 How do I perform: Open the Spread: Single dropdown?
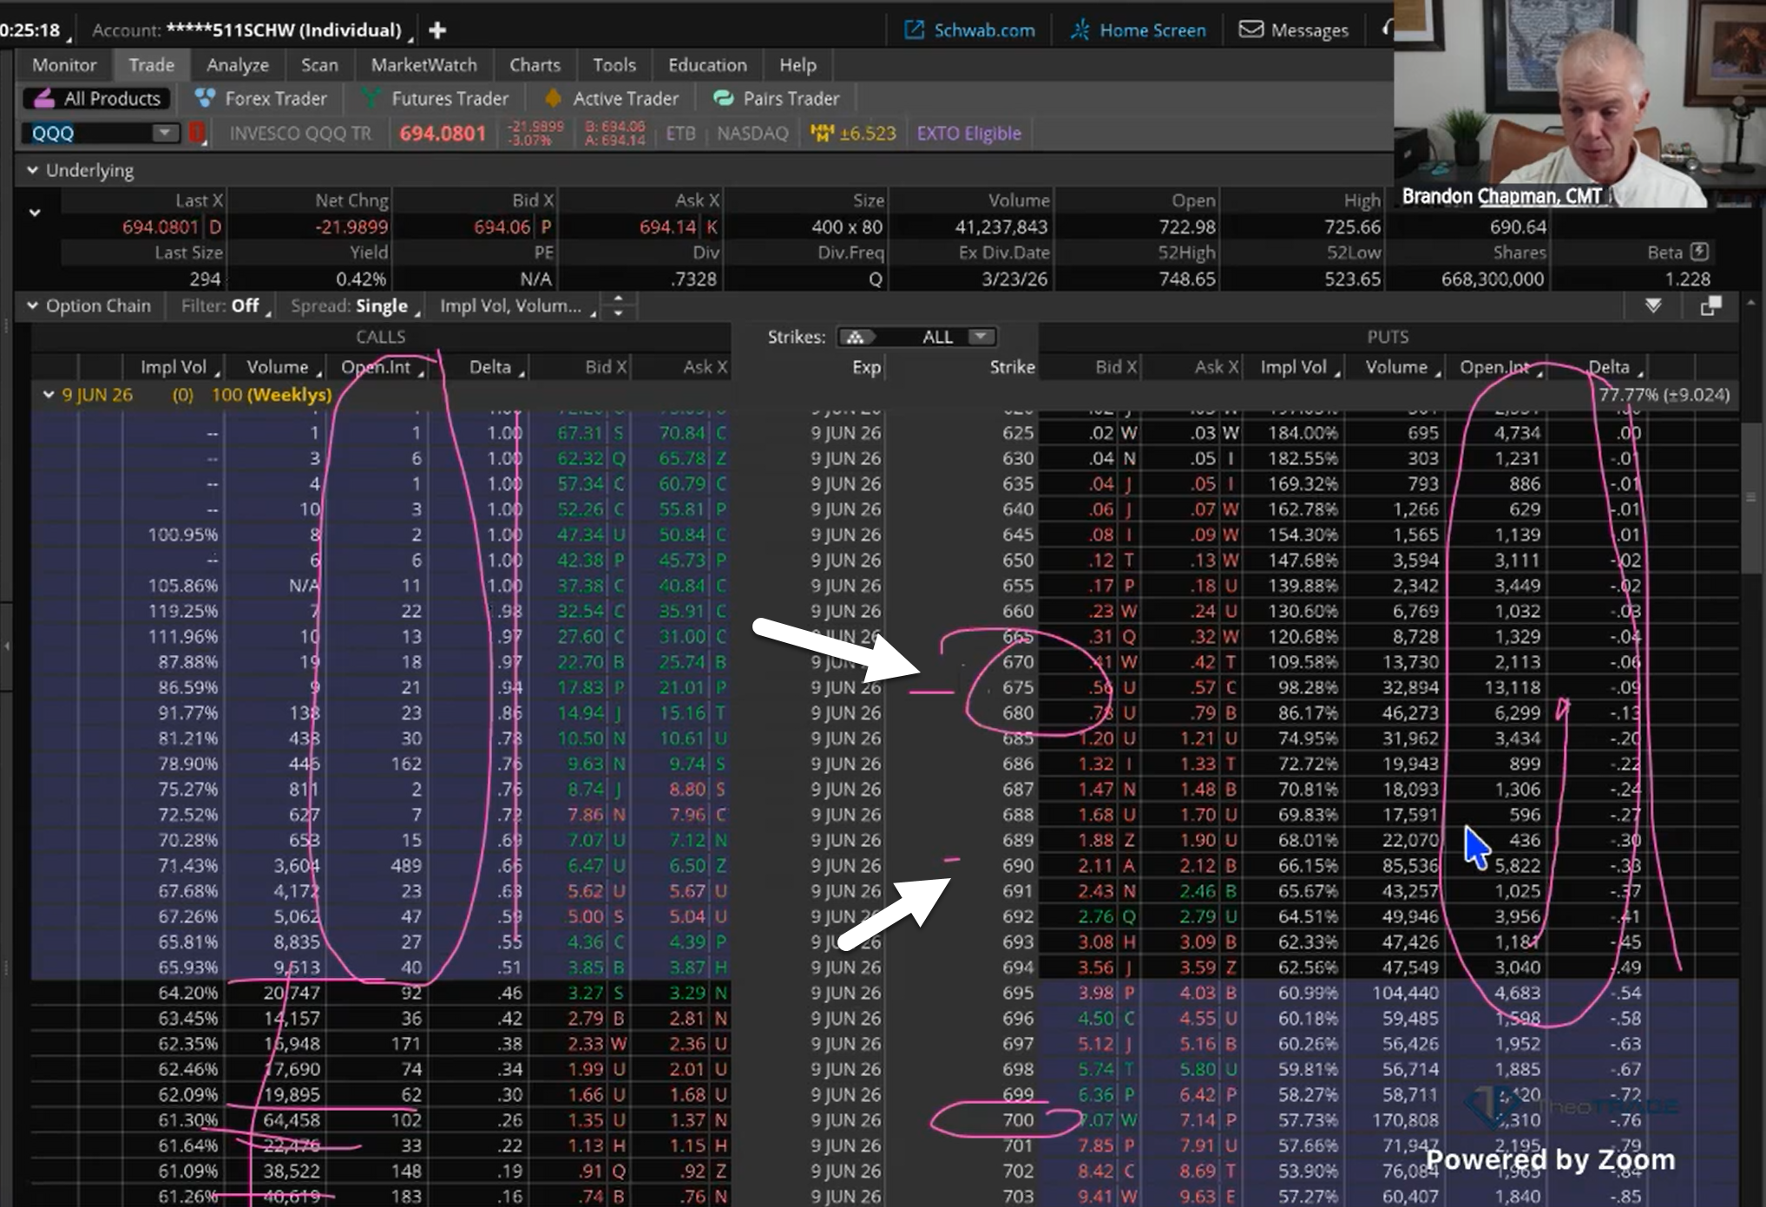(x=354, y=306)
